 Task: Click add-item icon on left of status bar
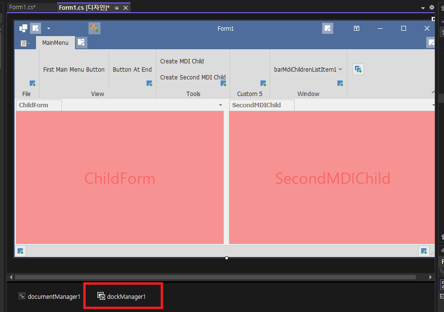click(20, 251)
